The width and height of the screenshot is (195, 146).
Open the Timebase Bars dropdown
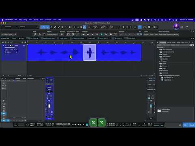point(103,28)
